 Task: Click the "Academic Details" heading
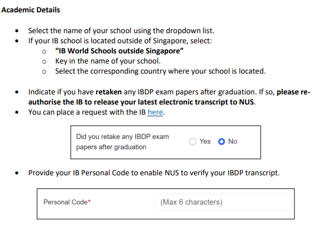click(31, 10)
